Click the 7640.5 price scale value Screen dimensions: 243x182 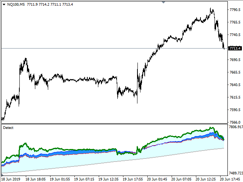tap(235, 85)
